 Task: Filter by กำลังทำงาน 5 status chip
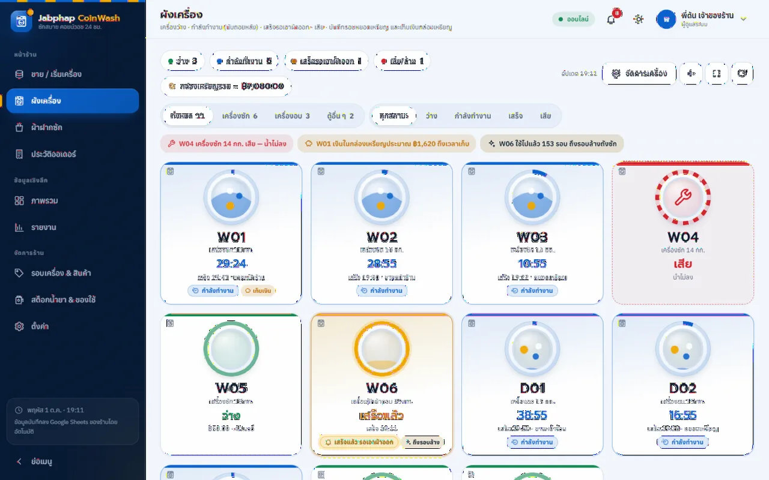pos(244,61)
